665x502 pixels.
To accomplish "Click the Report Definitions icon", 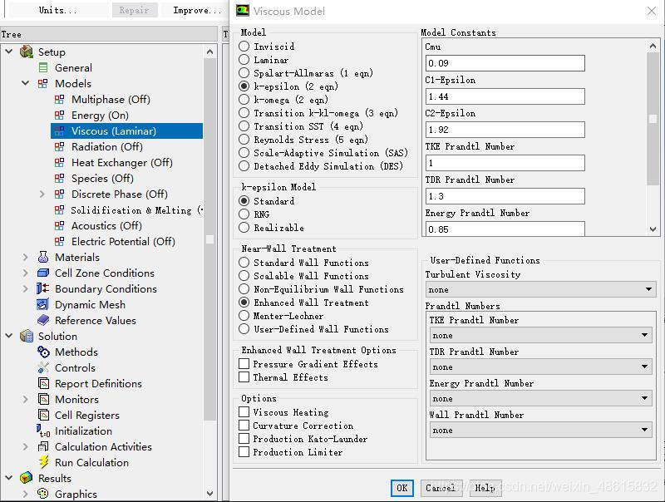I will tap(43, 384).
